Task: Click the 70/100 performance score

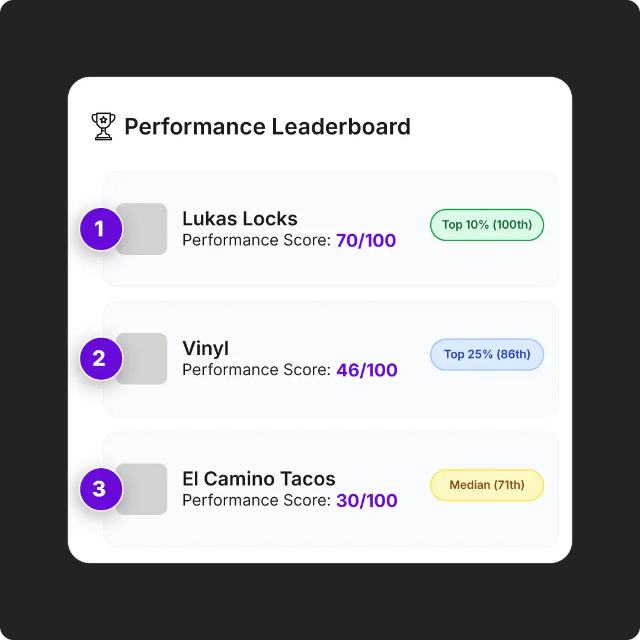Action: click(366, 241)
